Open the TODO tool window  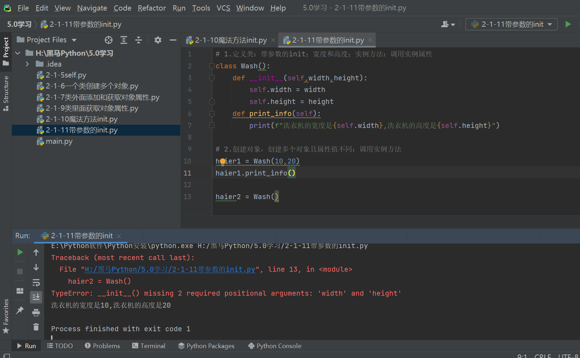coord(60,346)
